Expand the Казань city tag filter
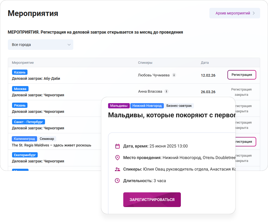This screenshot has height=222, width=268. [20, 72]
